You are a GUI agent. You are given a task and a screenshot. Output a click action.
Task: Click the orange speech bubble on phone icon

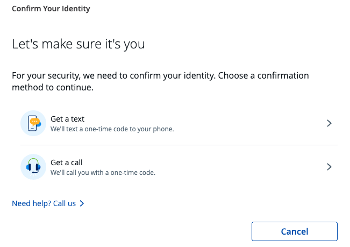tap(35, 122)
